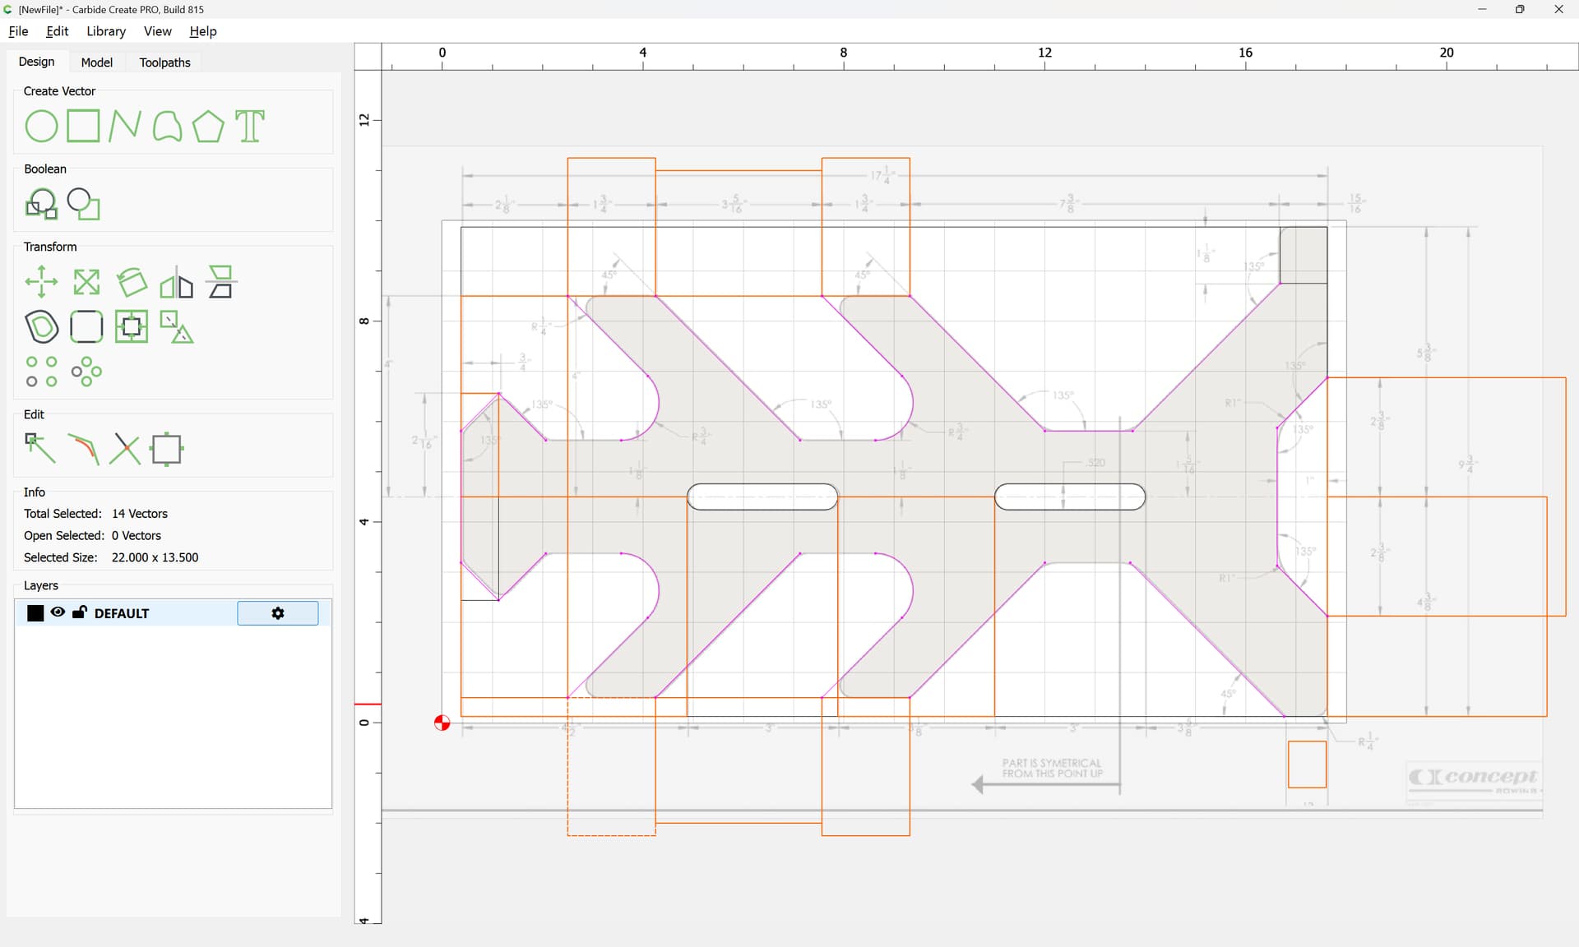Click the 'Selected Size:' label
Viewport: 1579px width, 947px height.
point(61,557)
